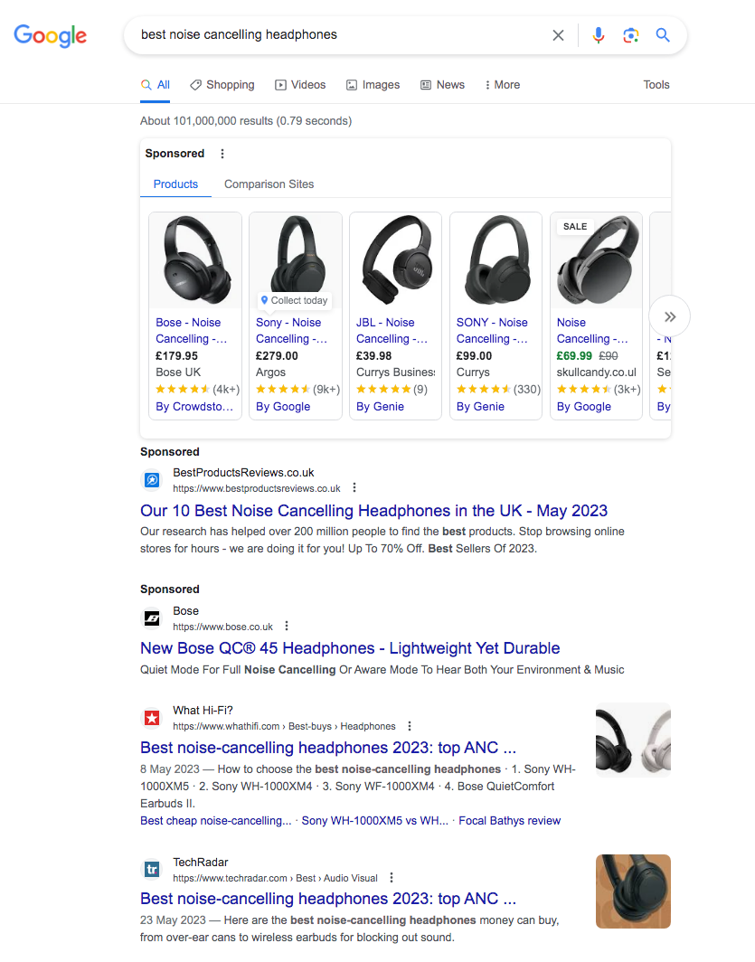The height and width of the screenshot is (962, 755).
Task: Open Sony Argos headphones product image
Action: click(x=296, y=254)
